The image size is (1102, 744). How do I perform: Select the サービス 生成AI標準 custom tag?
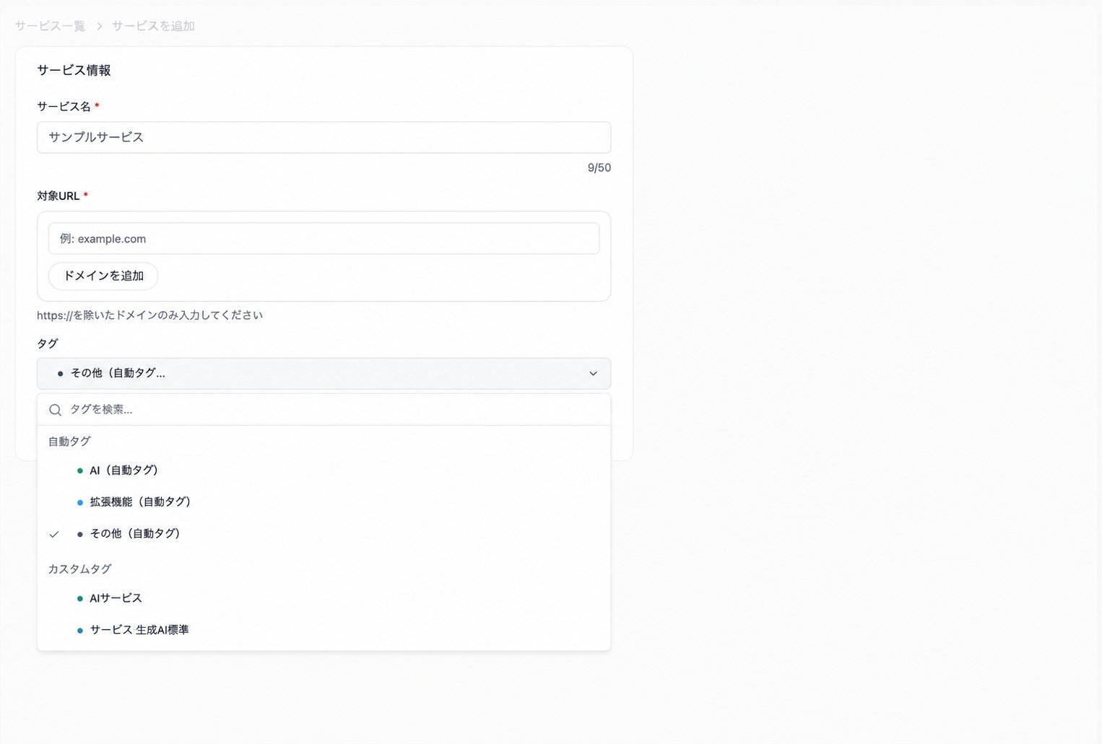point(324,630)
